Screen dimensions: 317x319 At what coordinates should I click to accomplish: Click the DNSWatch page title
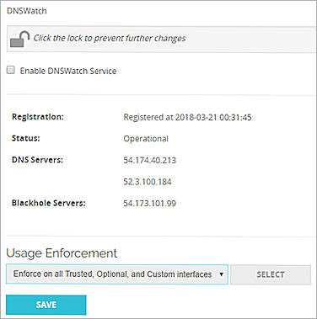tap(27, 11)
